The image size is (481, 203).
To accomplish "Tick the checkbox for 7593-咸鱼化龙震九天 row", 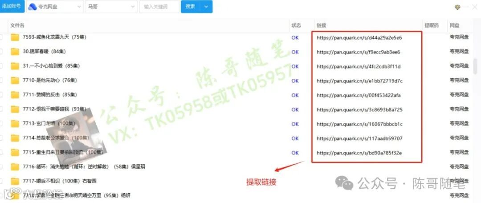I will (x=1, y=37).
